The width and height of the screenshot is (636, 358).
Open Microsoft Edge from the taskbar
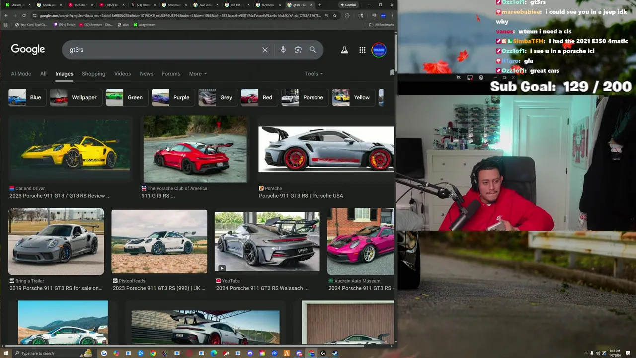(214, 353)
